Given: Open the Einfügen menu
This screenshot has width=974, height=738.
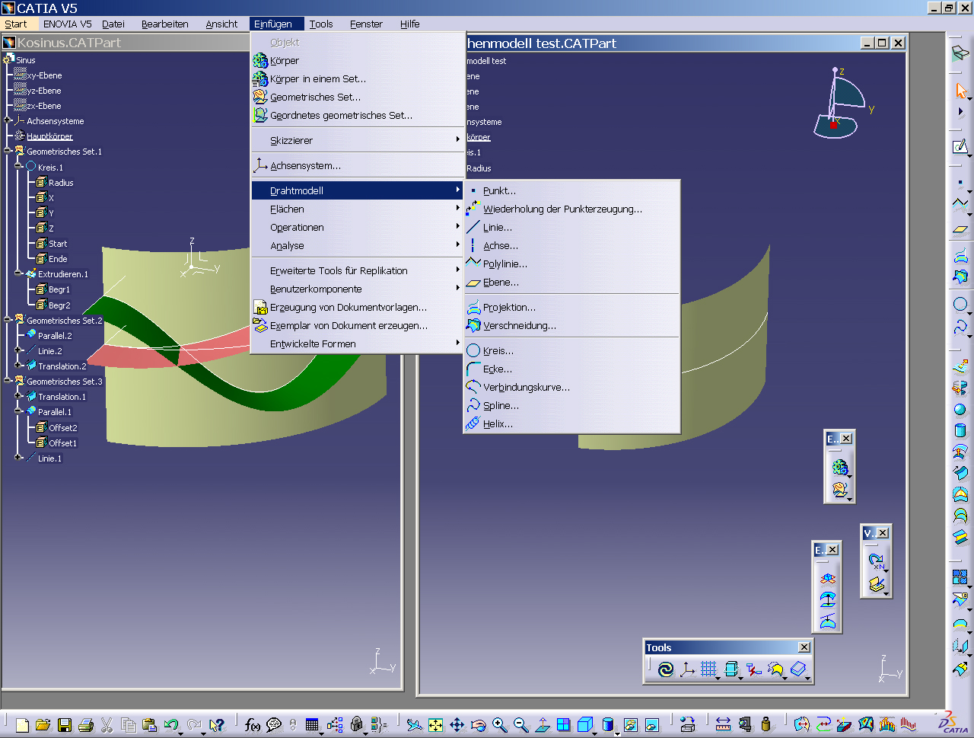Looking at the screenshot, I should 273,24.
